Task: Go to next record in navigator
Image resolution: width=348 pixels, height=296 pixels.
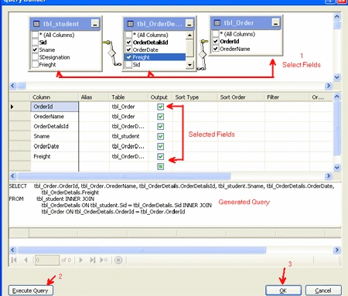Action: coord(80,260)
